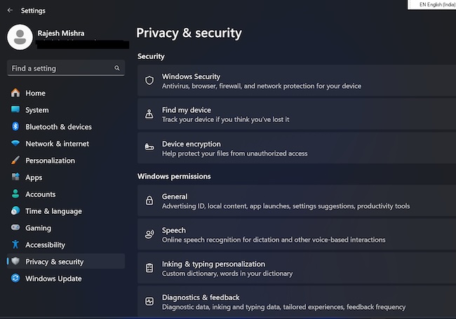Open Speech recognition settings

(297, 234)
